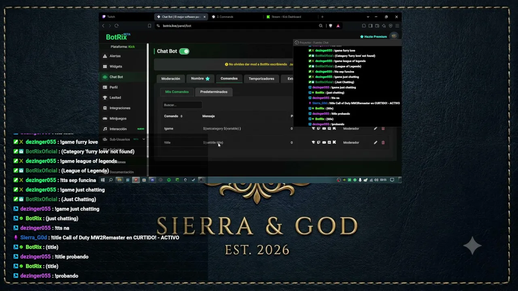Open Spotify from the taskbar
518x291 pixels.
click(169, 180)
